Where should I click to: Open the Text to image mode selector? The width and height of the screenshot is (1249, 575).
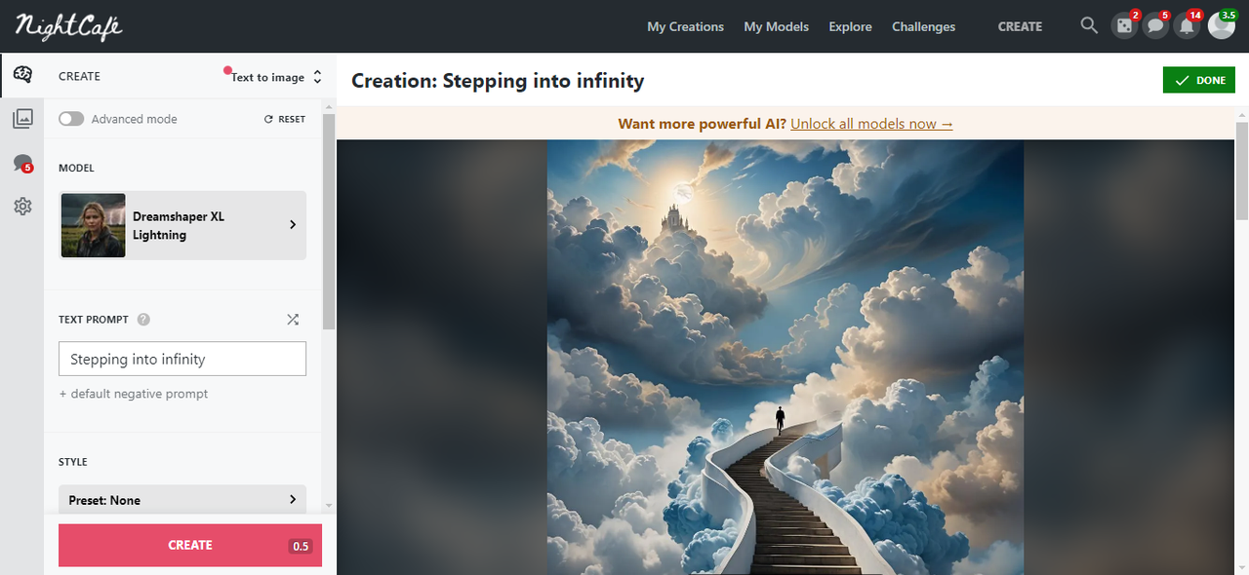pyautogui.click(x=275, y=77)
